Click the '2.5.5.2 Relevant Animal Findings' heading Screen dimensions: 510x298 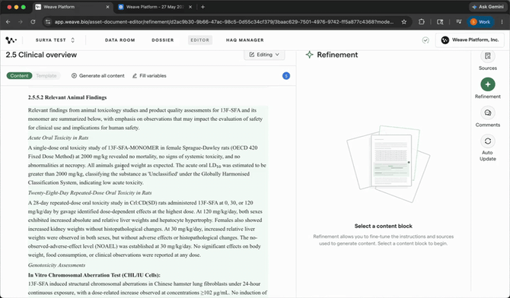tap(67, 97)
